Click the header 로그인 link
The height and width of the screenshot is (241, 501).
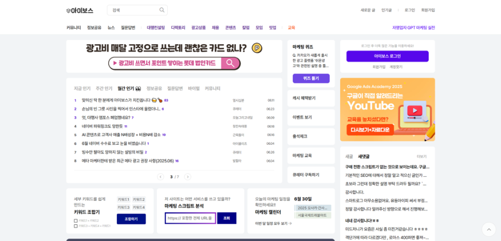[409, 10]
